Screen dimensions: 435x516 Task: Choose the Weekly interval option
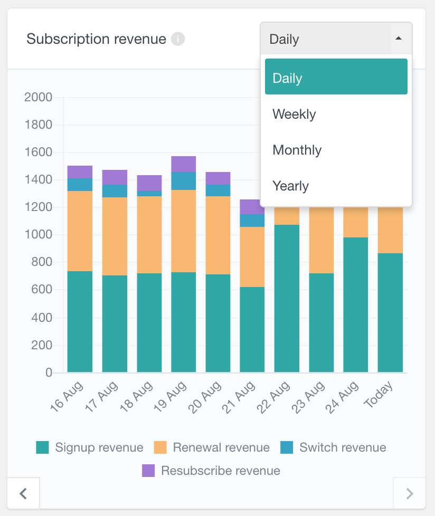336,114
